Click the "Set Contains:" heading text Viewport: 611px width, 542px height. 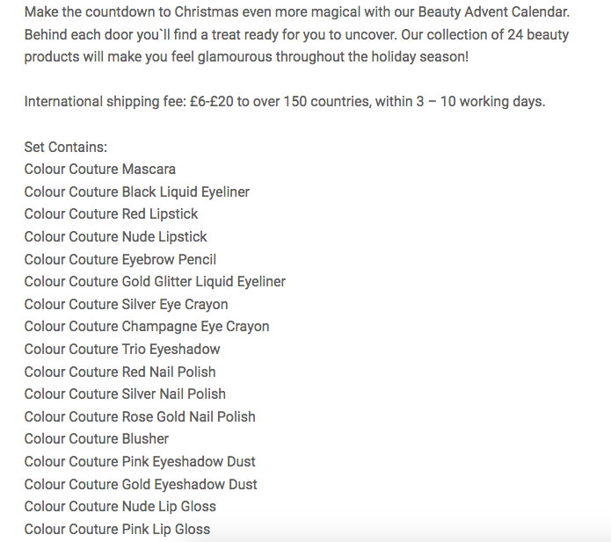pyautogui.click(x=66, y=147)
